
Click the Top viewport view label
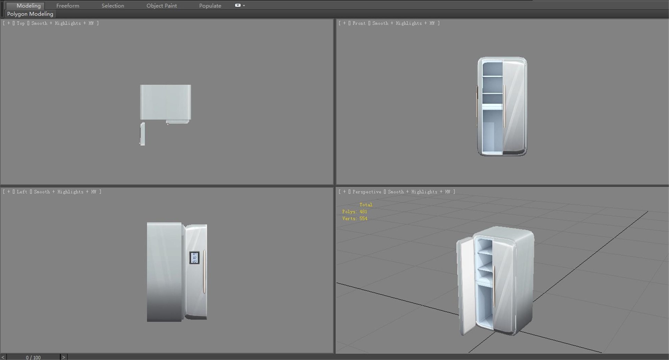point(21,23)
